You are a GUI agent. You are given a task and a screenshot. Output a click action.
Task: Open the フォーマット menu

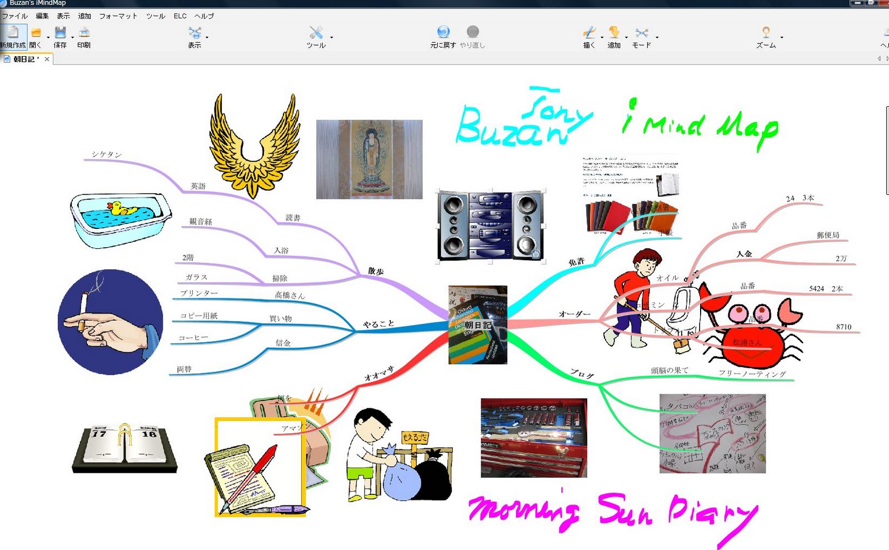118,16
